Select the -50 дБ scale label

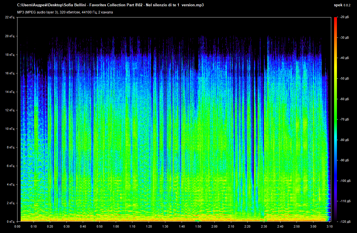344,78
